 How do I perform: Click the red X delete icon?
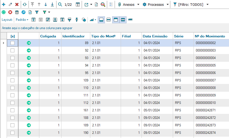17,5
